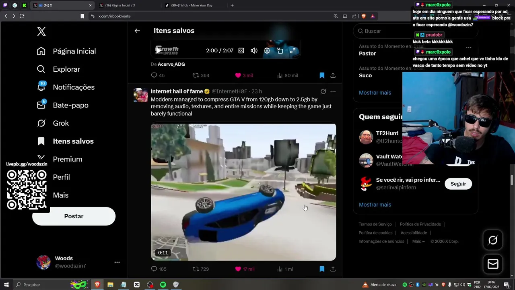This screenshot has height=290, width=515.
Task: Repost the post with 729 reposts
Action: point(201,269)
